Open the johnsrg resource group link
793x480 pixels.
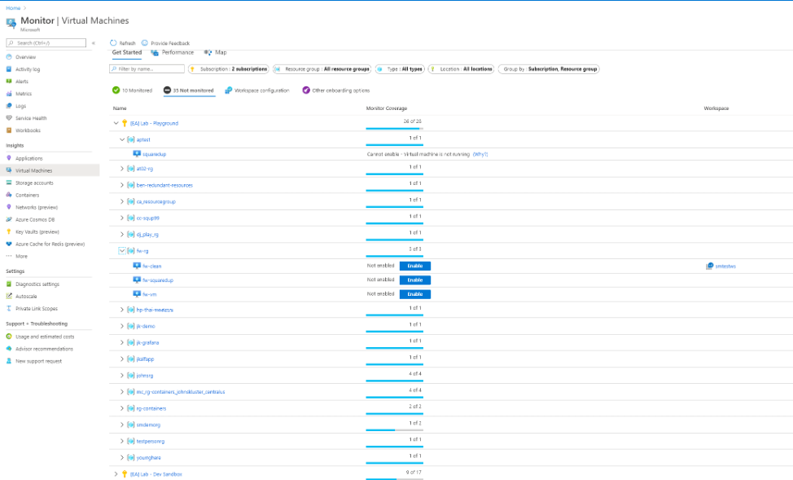coord(145,375)
